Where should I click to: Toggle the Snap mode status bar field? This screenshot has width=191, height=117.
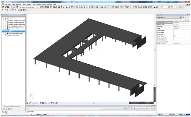coord(172,115)
